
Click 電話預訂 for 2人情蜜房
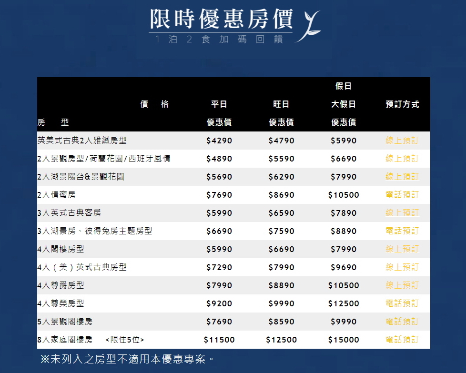pyautogui.click(x=402, y=194)
